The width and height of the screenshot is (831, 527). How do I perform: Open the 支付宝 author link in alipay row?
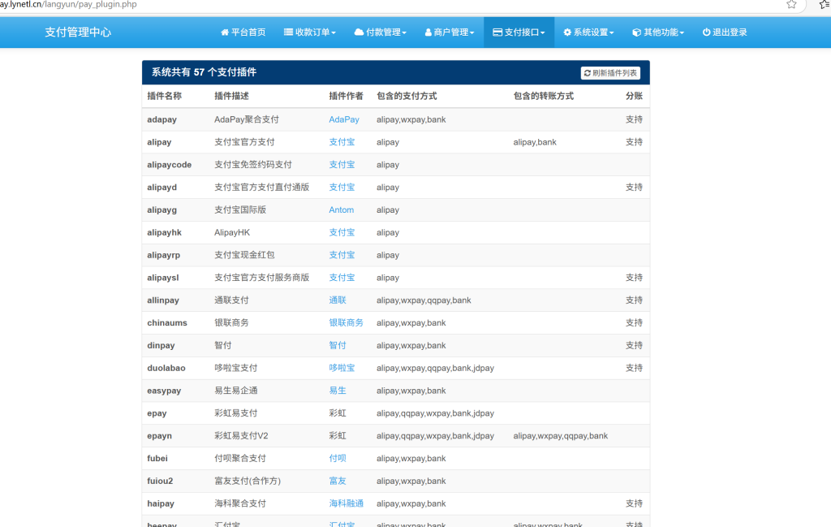point(342,142)
